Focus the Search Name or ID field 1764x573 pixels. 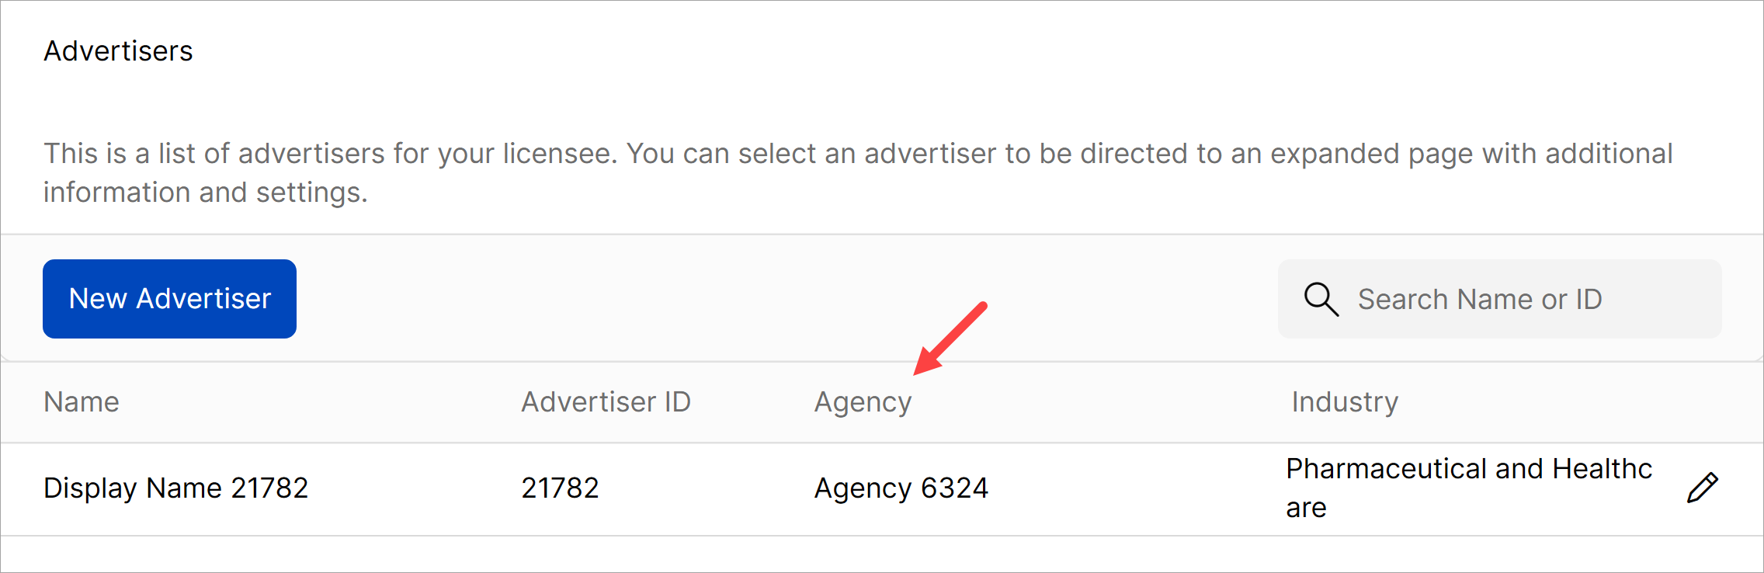click(x=1514, y=299)
